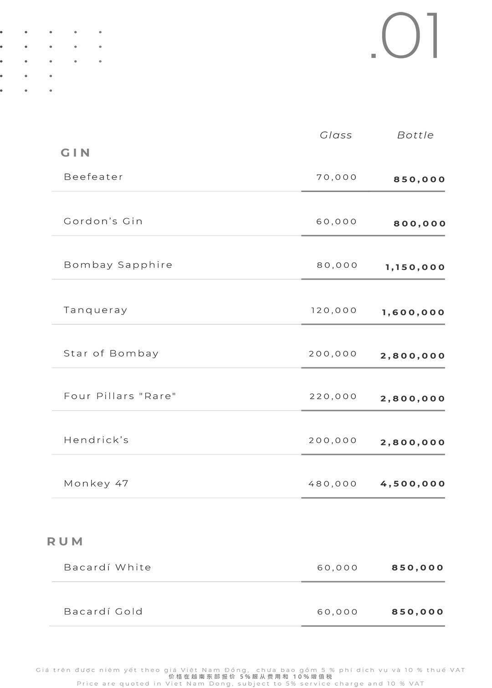
Task: Click the English VAT disclaimer text
Action: (x=251, y=683)
